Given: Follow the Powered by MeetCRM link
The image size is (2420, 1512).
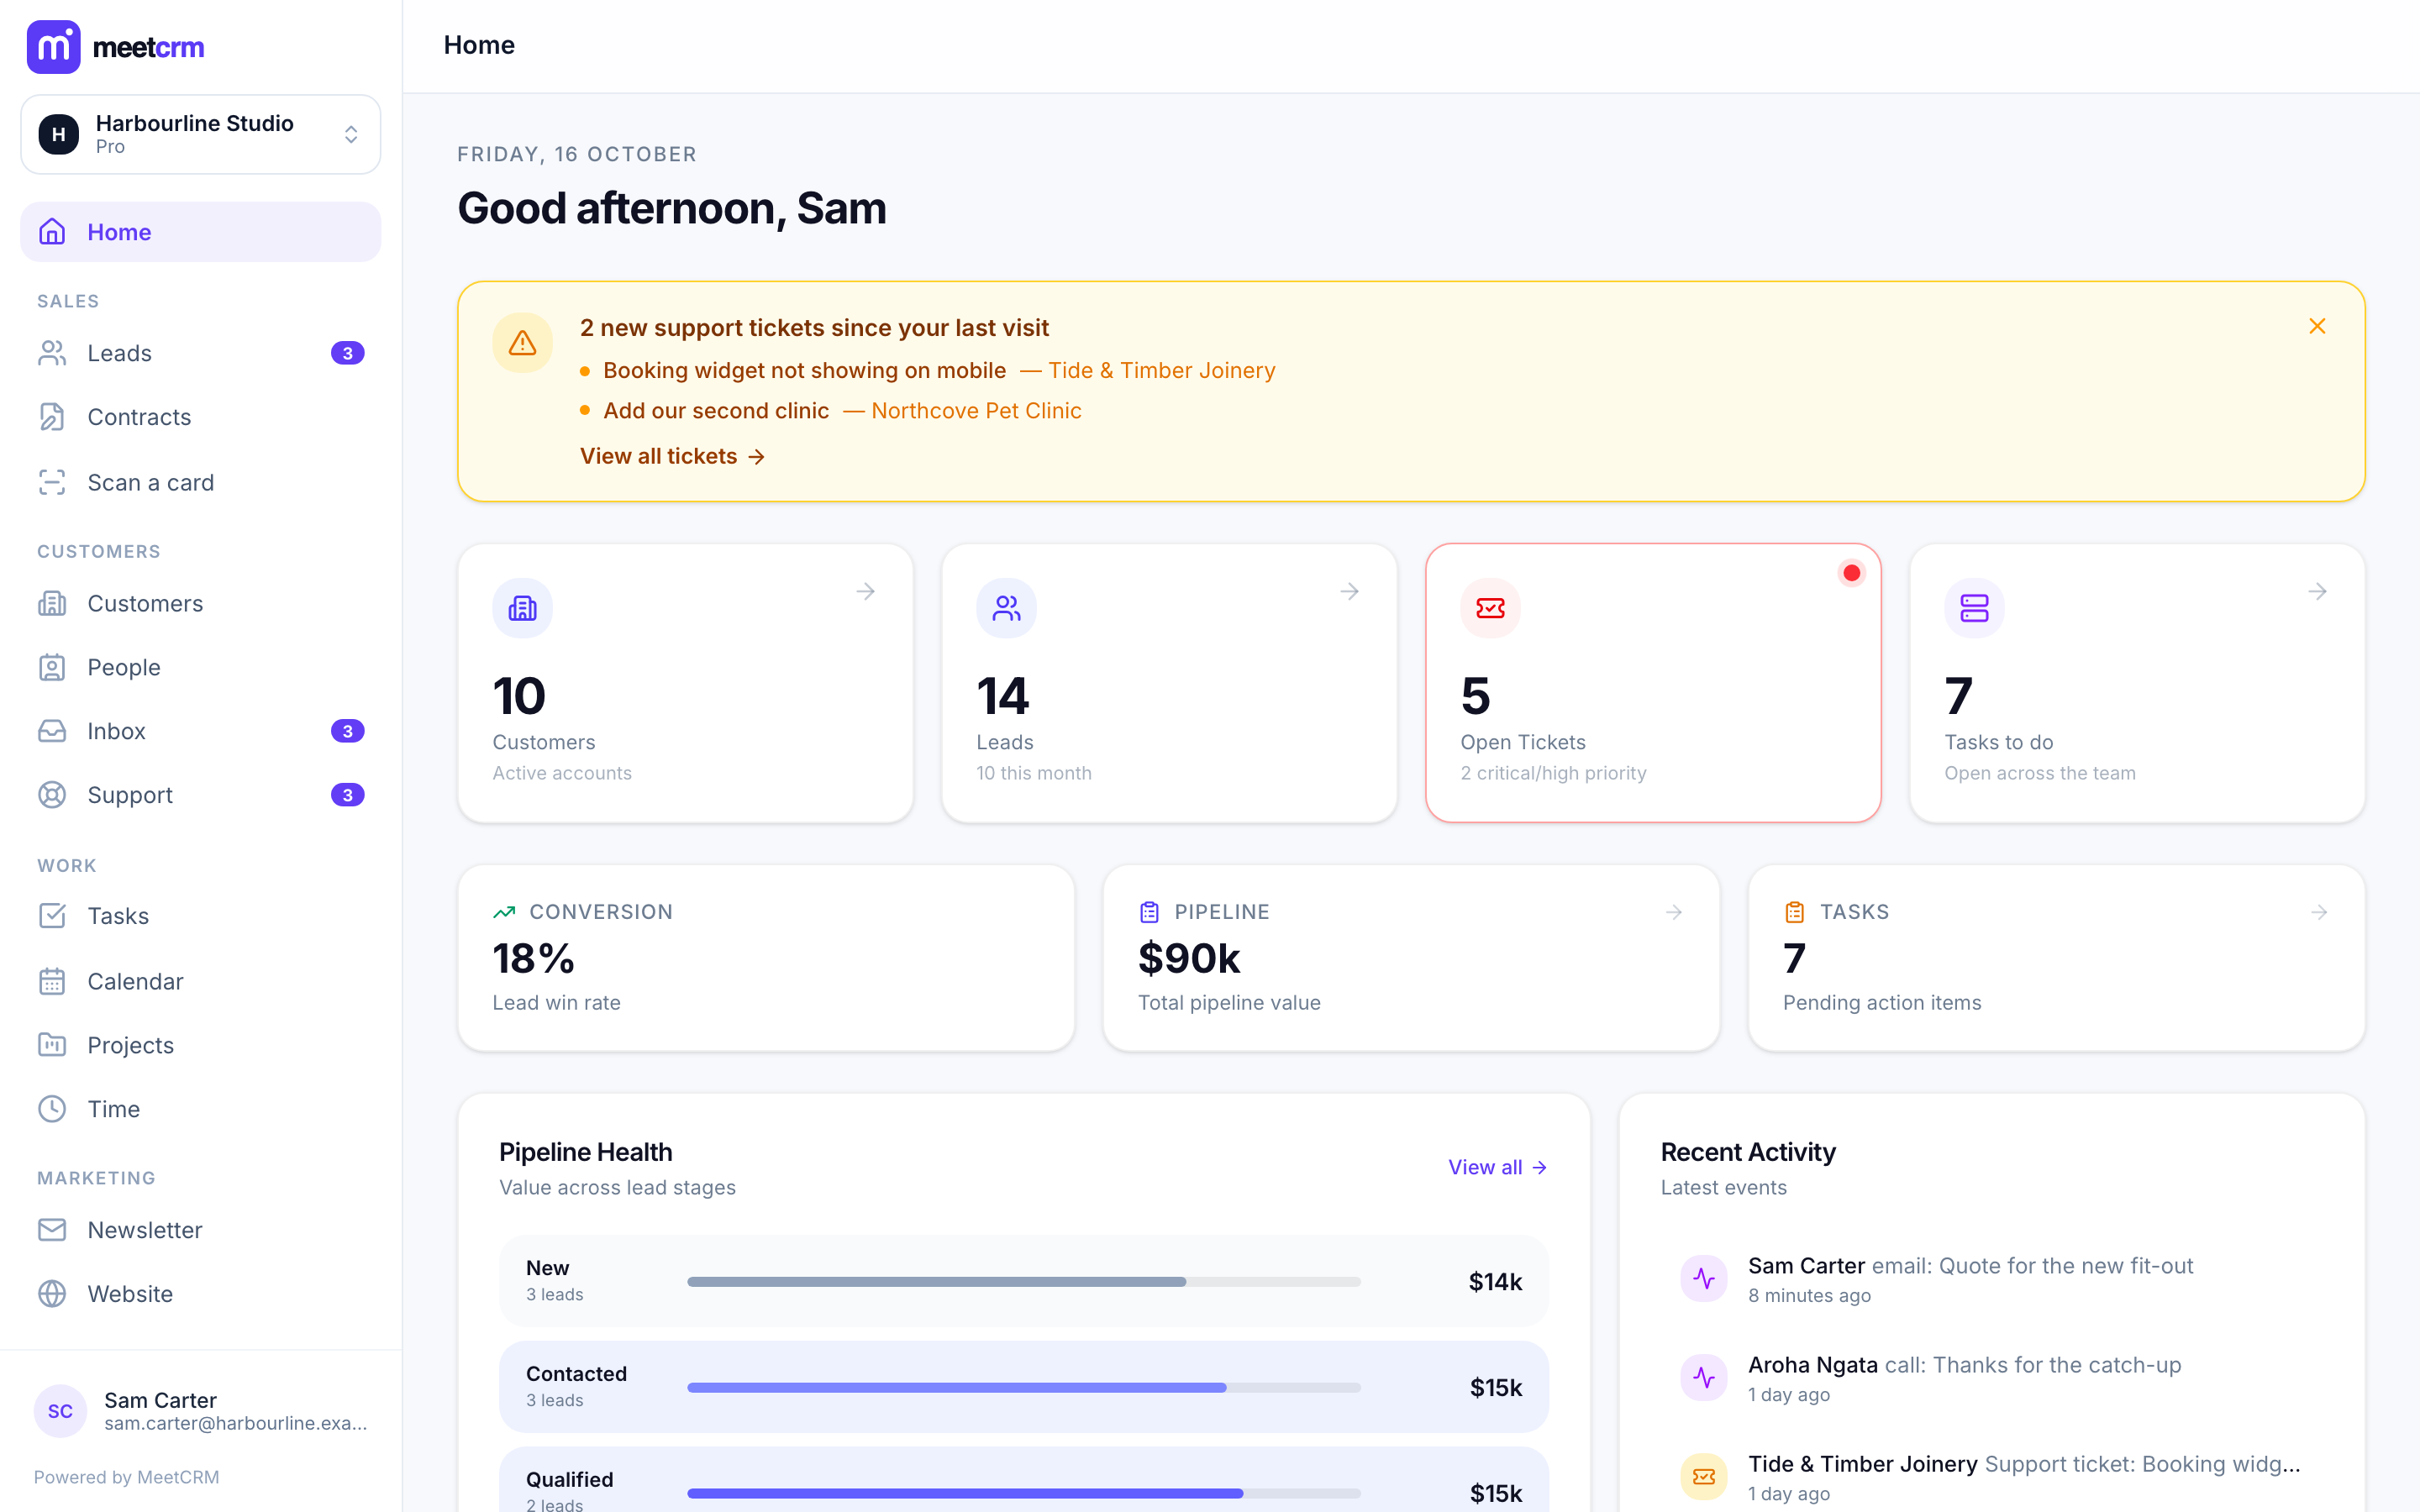Looking at the screenshot, I should click(126, 1477).
